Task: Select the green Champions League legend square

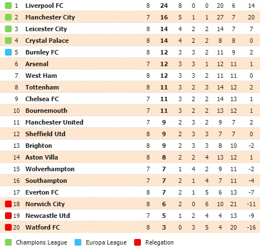Action: pyautogui.click(x=8, y=242)
